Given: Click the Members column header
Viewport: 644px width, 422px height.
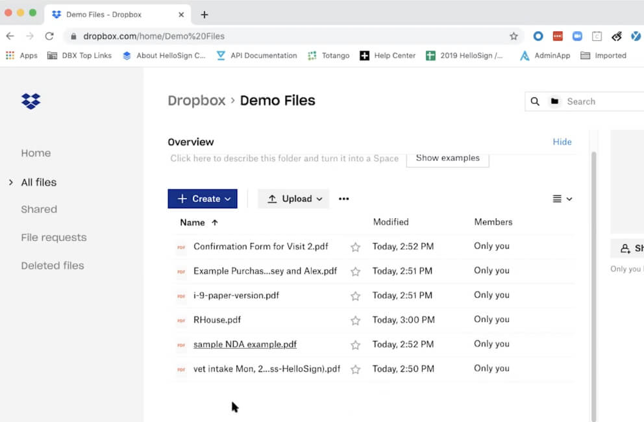Looking at the screenshot, I should pyautogui.click(x=493, y=222).
